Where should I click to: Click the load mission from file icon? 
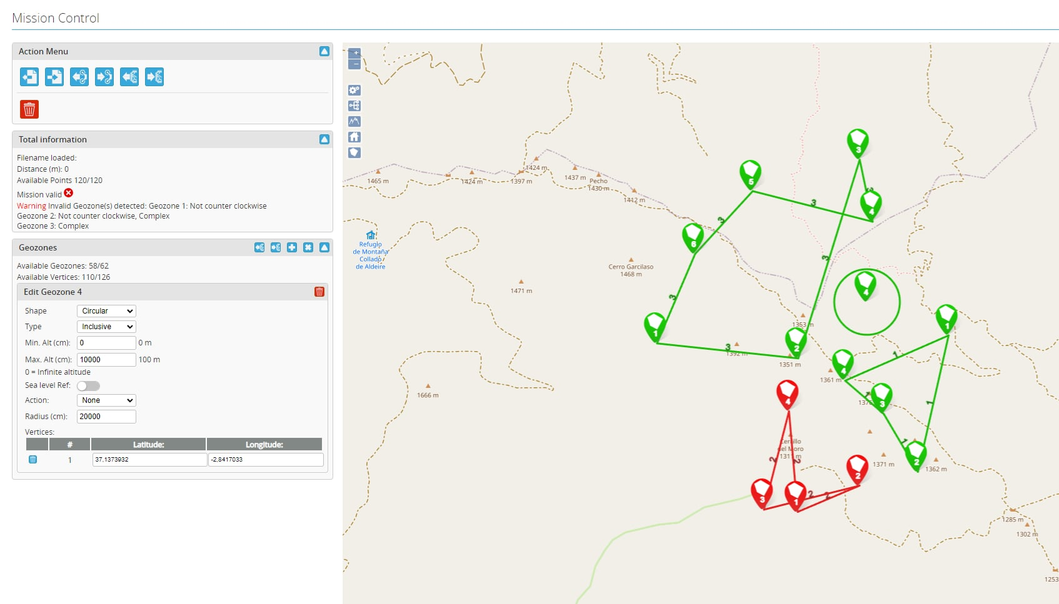click(x=29, y=77)
